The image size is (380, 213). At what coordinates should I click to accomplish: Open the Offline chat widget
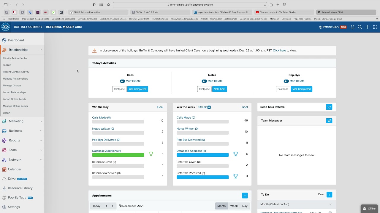(x=369, y=209)
